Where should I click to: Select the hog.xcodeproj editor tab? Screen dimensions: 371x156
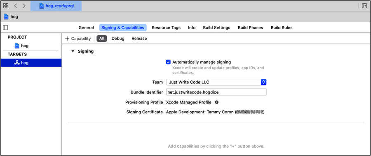pos(56,6)
